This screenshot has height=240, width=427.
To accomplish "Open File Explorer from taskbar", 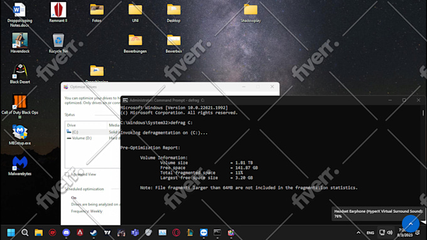I will click(x=38, y=232).
